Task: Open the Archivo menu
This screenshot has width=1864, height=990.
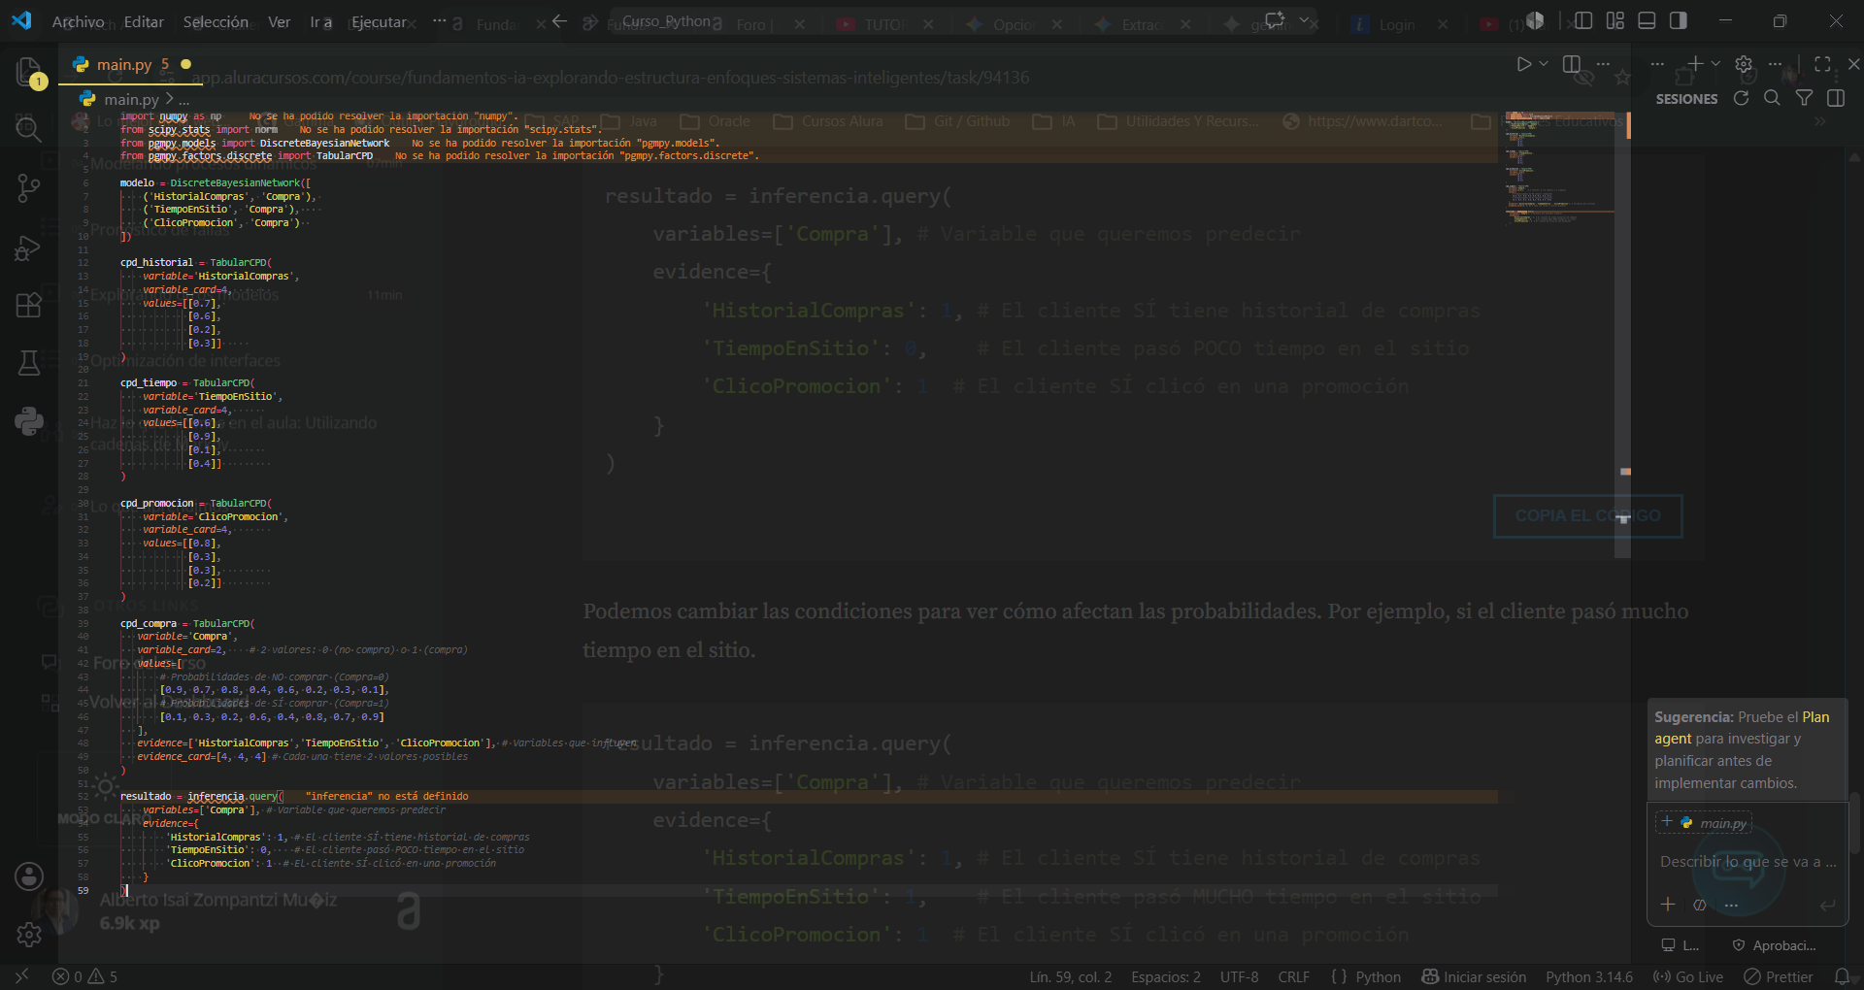Action: coord(78,21)
